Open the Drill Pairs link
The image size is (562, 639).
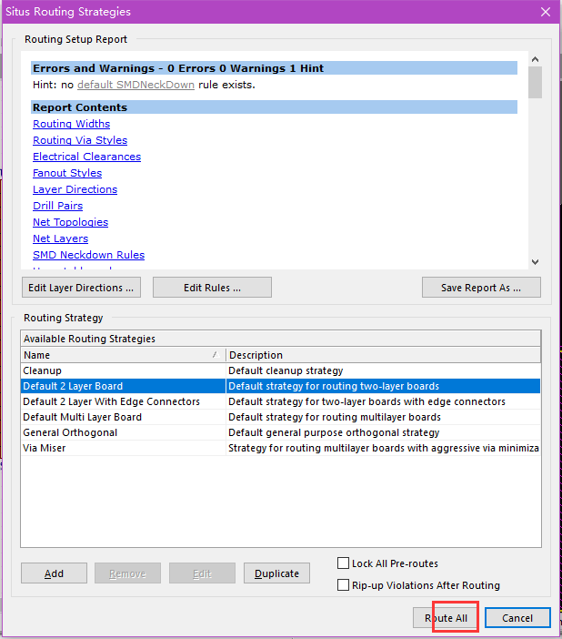tap(58, 206)
